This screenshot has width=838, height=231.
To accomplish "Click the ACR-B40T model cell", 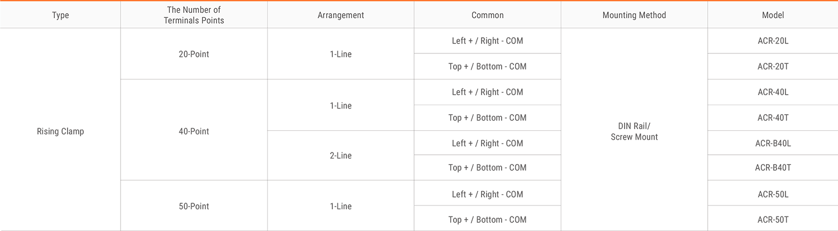I will 773,168.
